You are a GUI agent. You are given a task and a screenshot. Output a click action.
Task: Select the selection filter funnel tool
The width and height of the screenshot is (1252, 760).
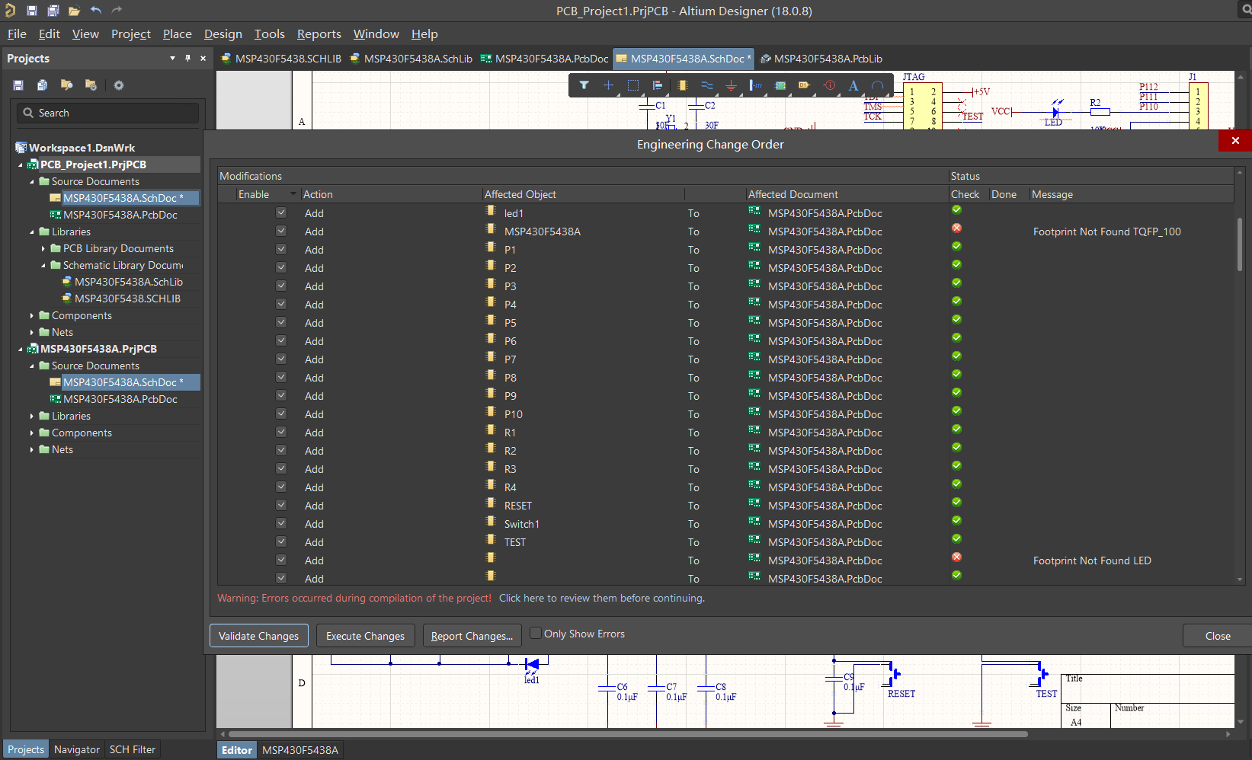point(584,85)
